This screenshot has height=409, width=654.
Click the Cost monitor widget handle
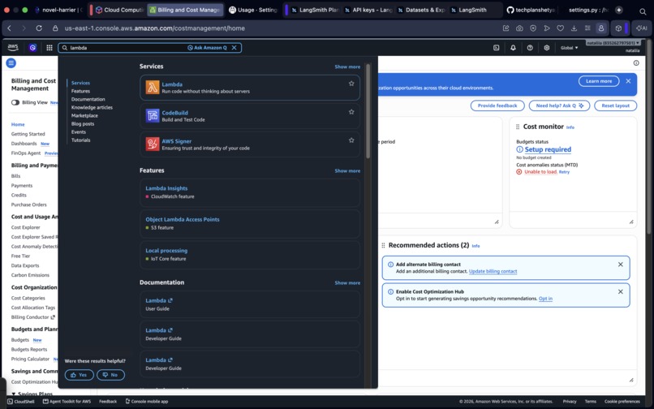pos(518,127)
